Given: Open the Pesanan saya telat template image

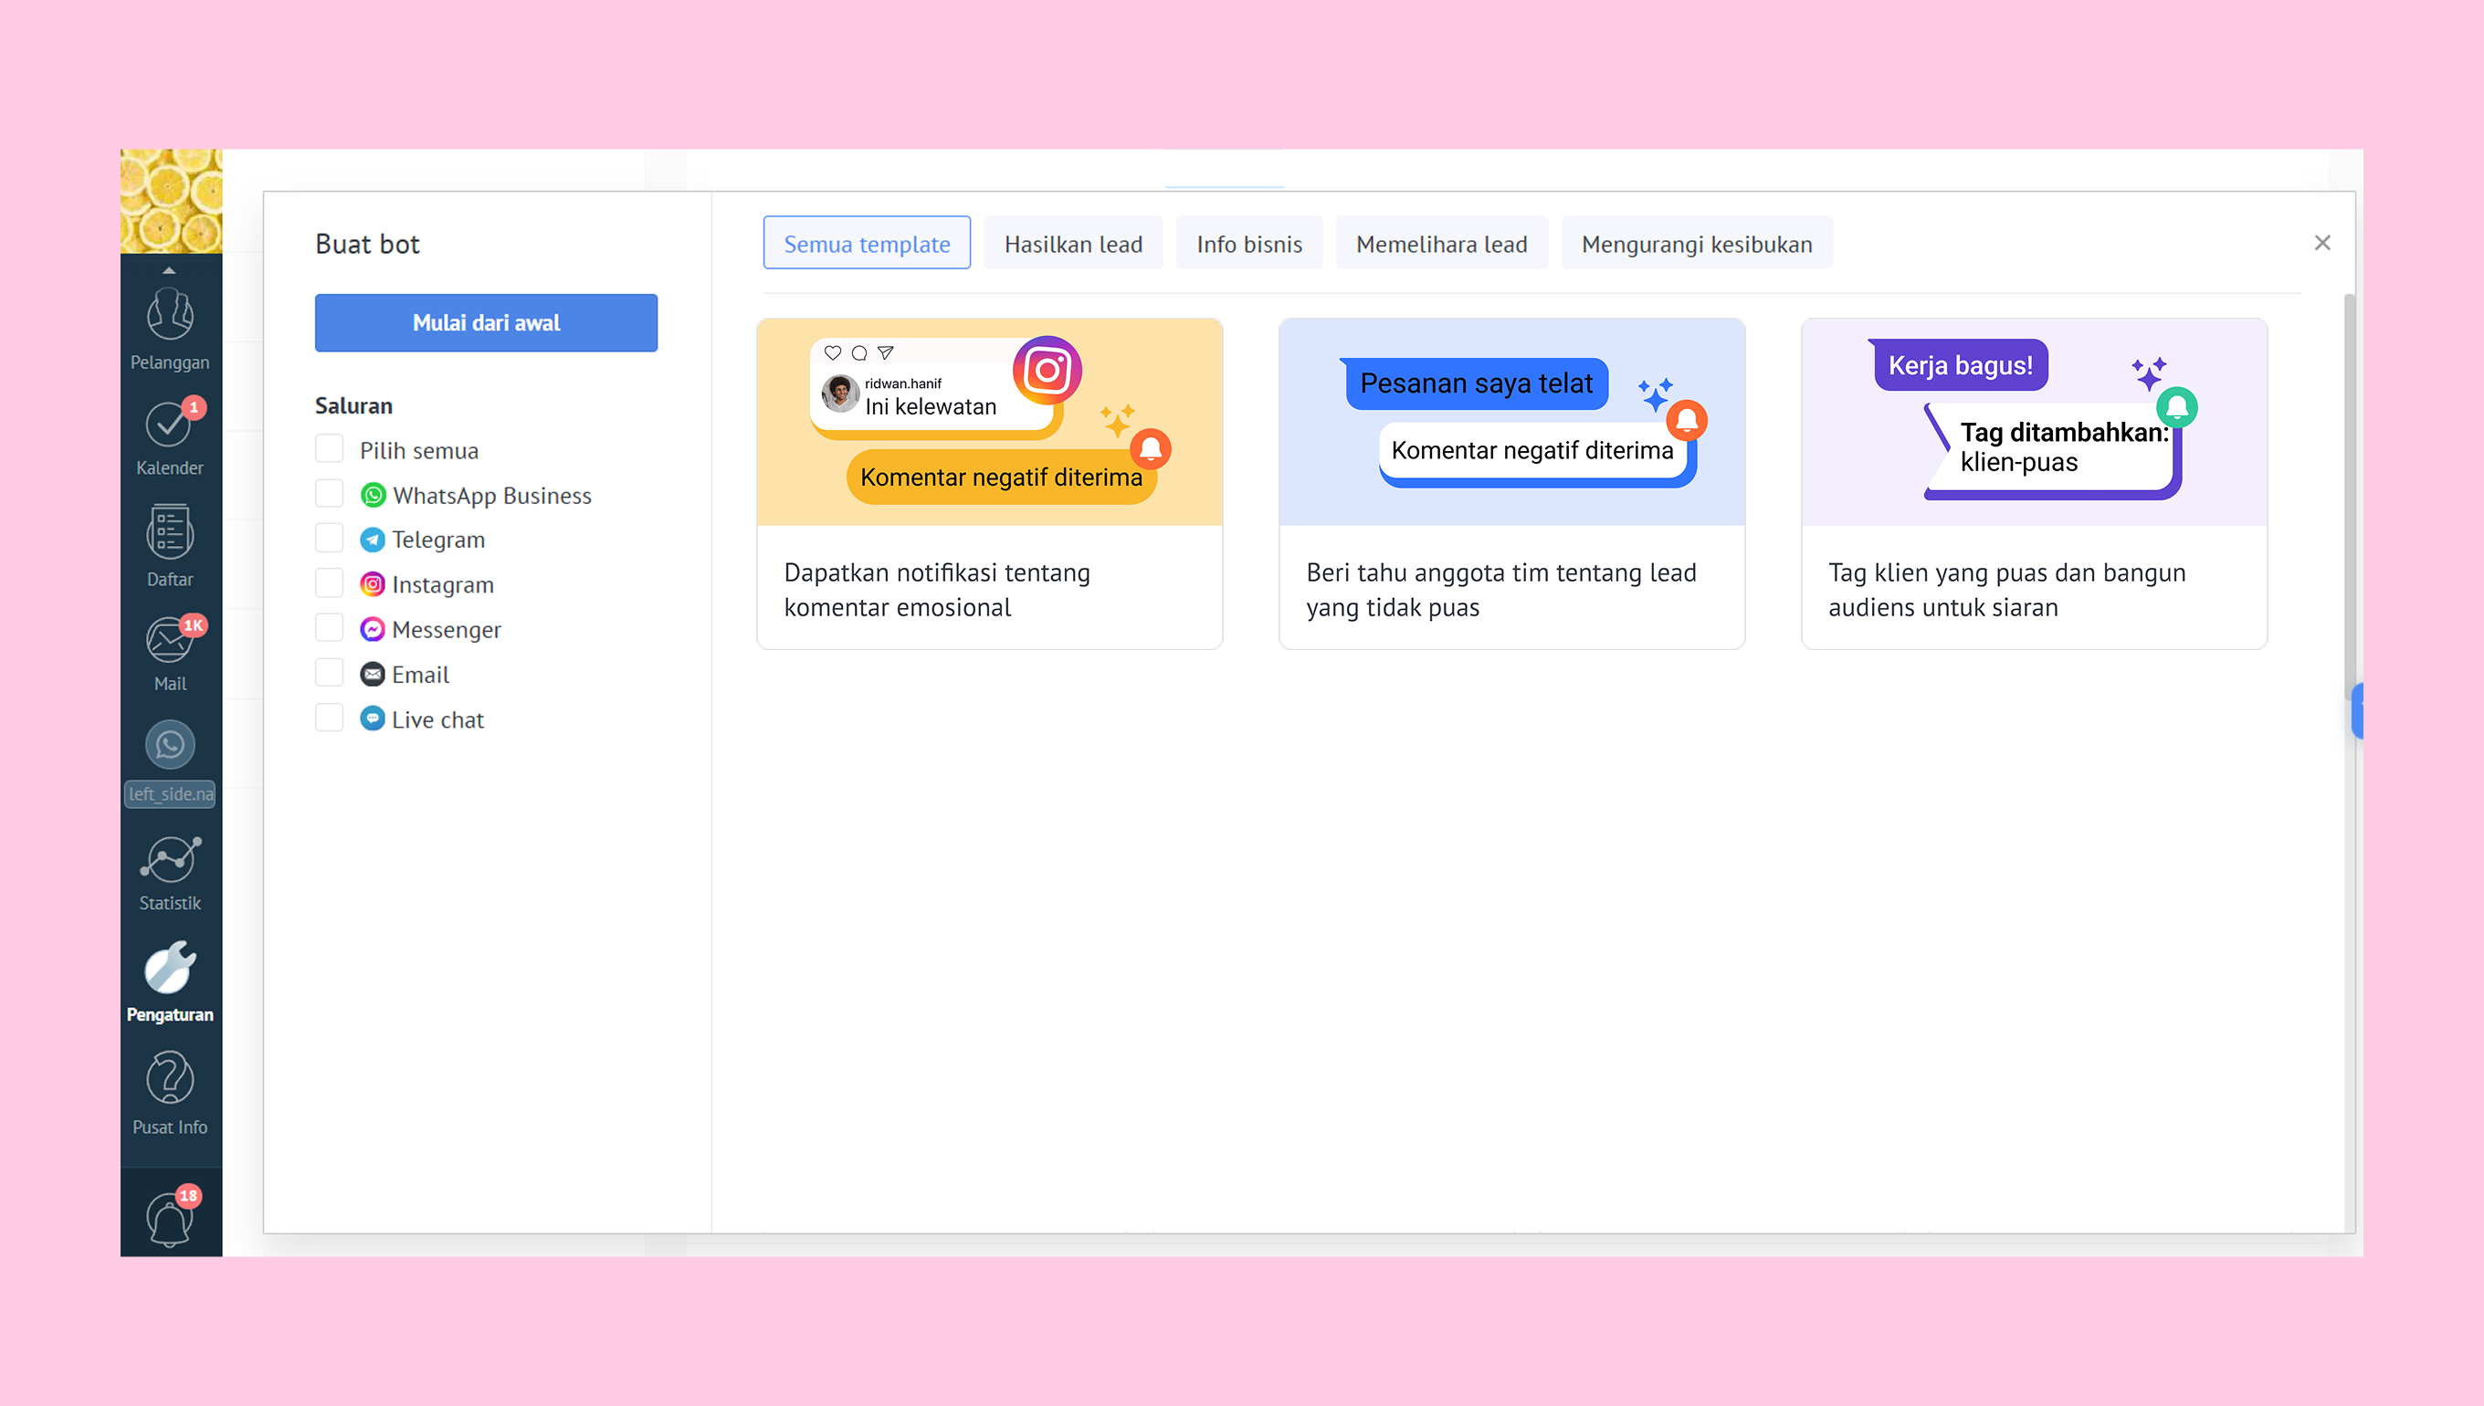Looking at the screenshot, I should 1511,422.
